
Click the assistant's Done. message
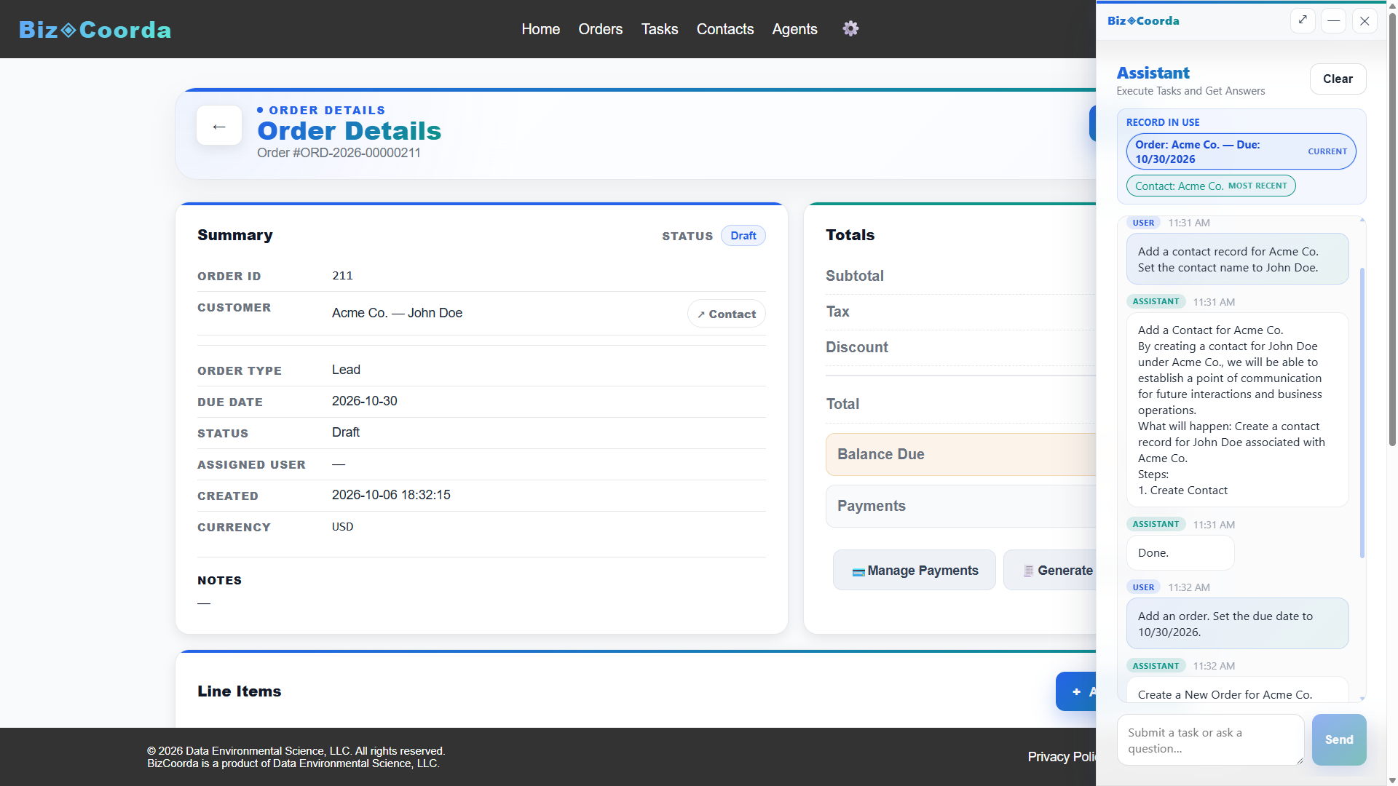pos(1180,553)
